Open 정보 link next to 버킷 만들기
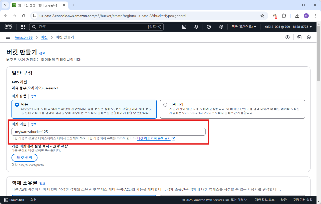 [x=42, y=53]
